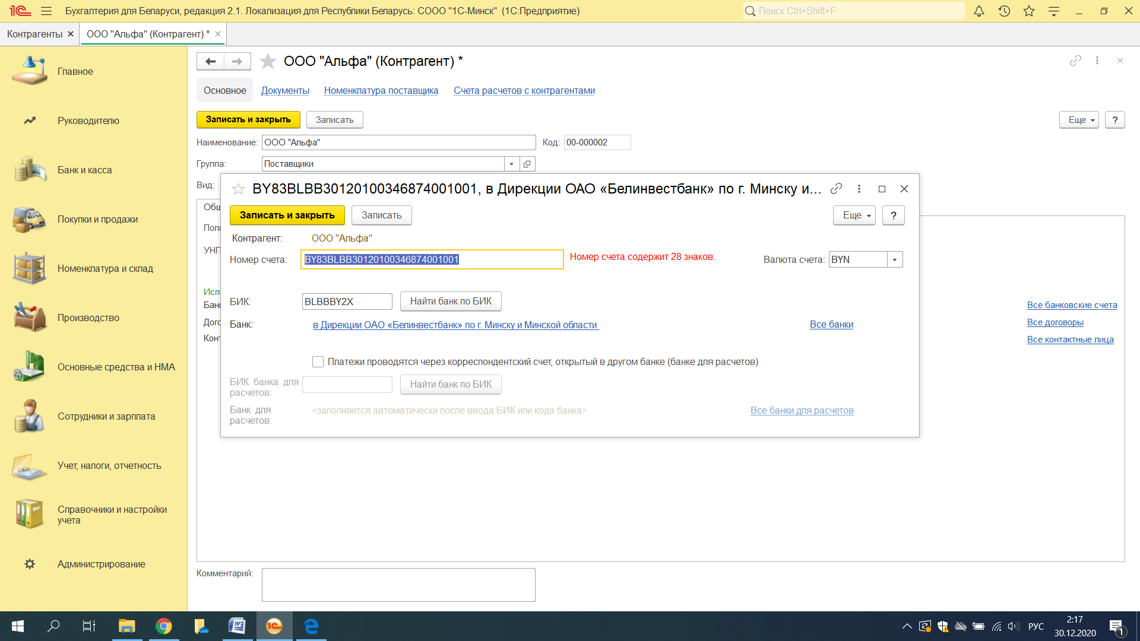Image resolution: width=1140 pixels, height=641 pixels.
Task: Launch Chrome from the taskbar
Action: [164, 626]
